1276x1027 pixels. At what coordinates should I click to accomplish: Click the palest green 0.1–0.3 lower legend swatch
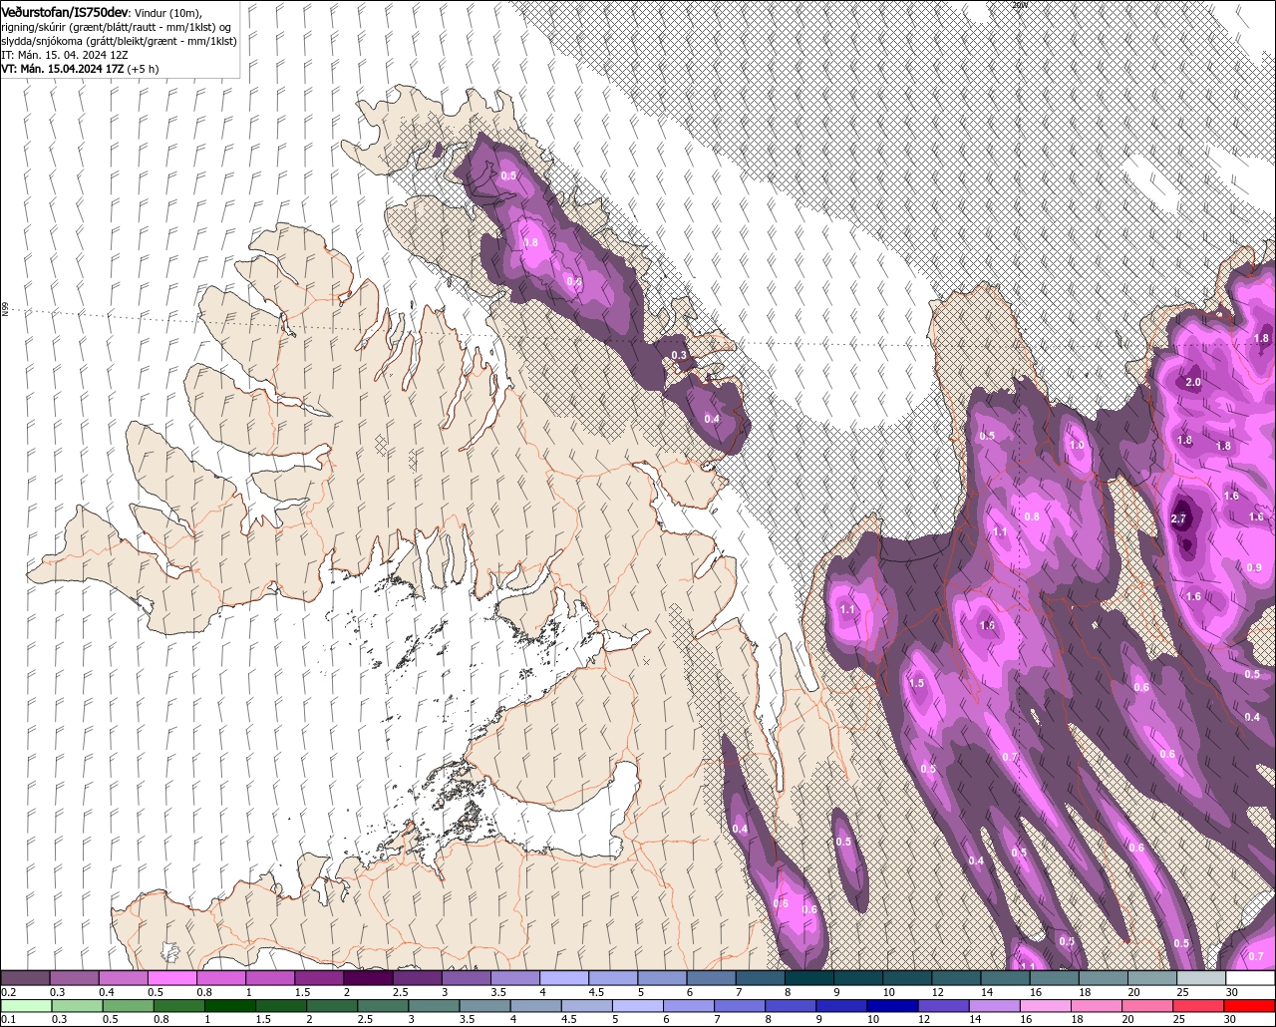(x=25, y=1006)
